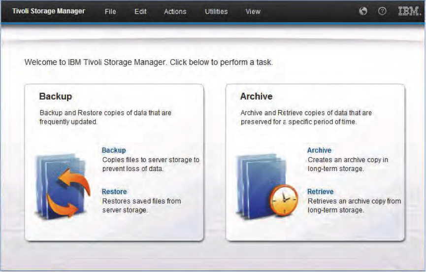Image resolution: width=426 pixels, height=272 pixels.
Task: Open the Actions menu
Action: point(175,11)
